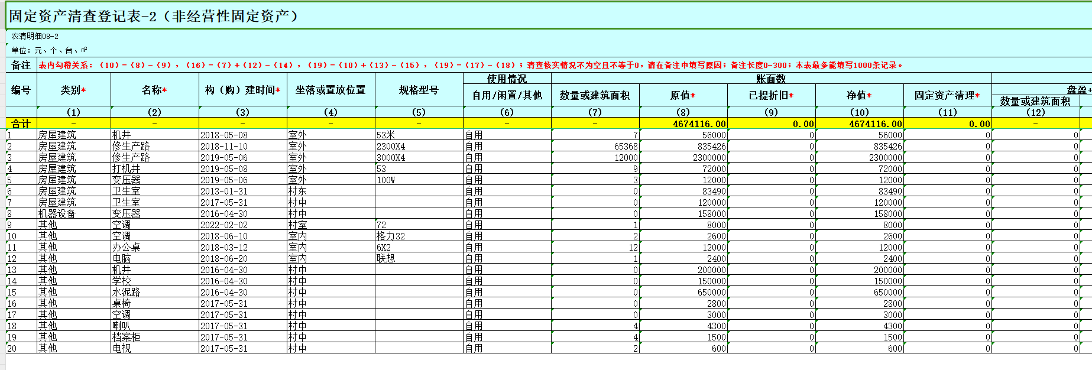1092x370 pixels.
Task: Click the 使用情况 group header
Action: pyautogui.click(x=507, y=79)
